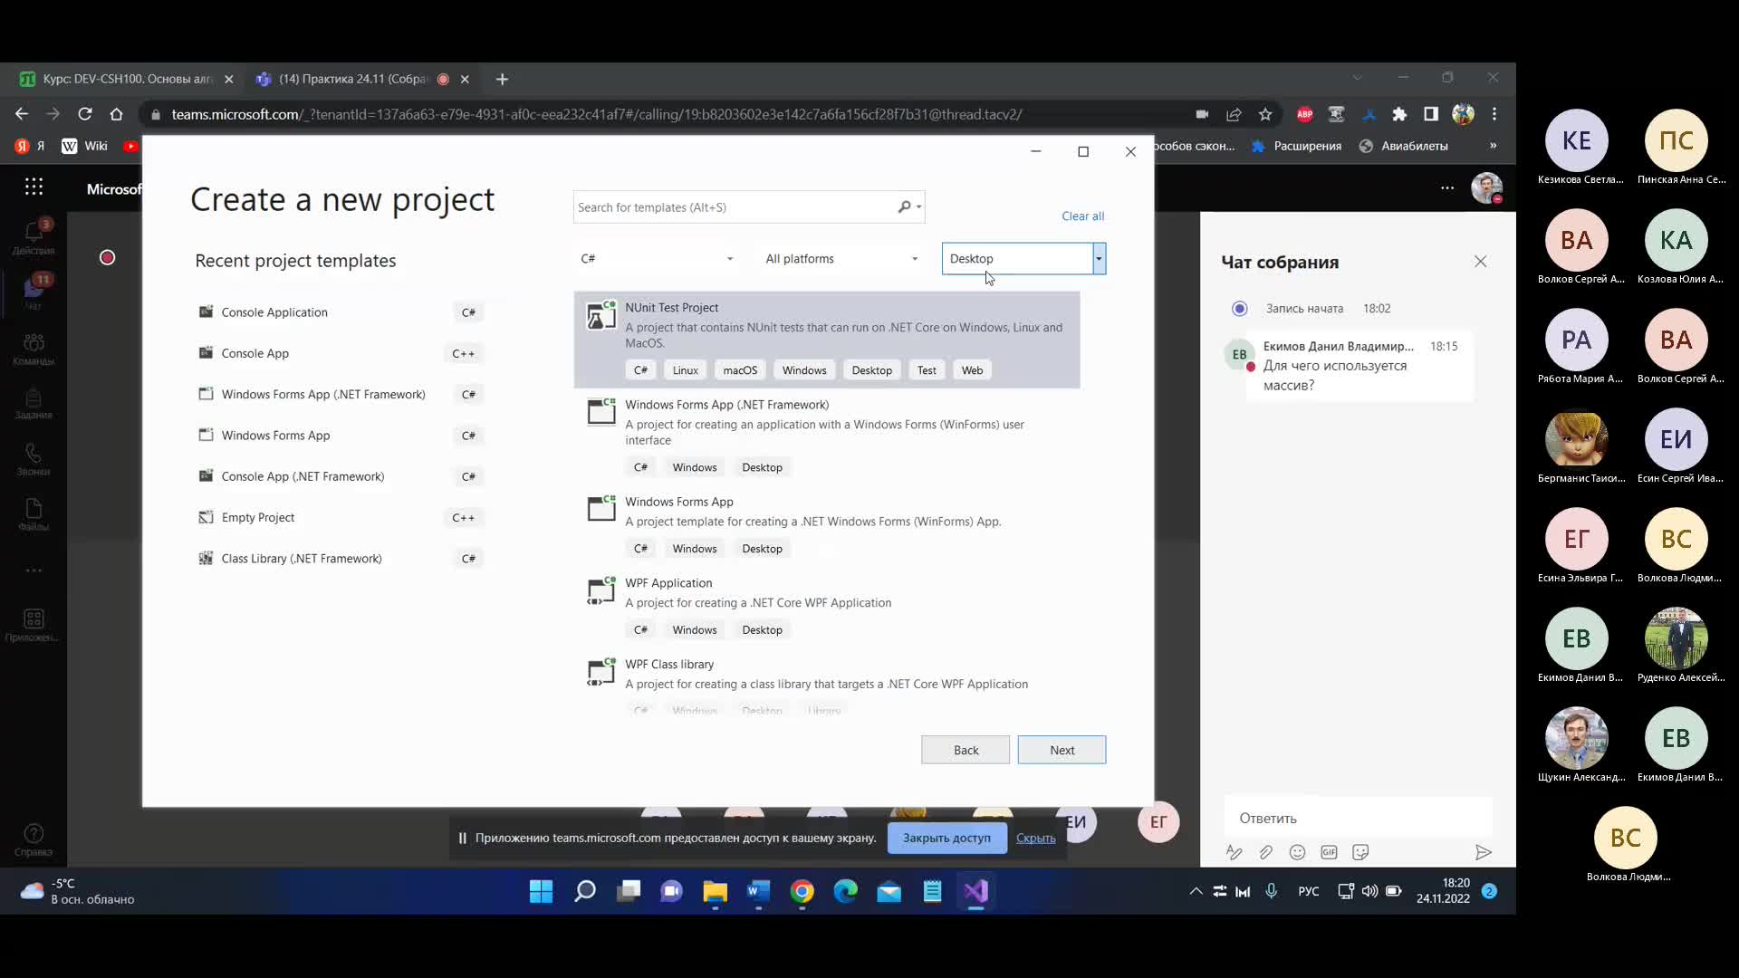The height and width of the screenshot is (978, 1739).
Task: Attach a file in meeting chat
Action: coord(1265,852)
